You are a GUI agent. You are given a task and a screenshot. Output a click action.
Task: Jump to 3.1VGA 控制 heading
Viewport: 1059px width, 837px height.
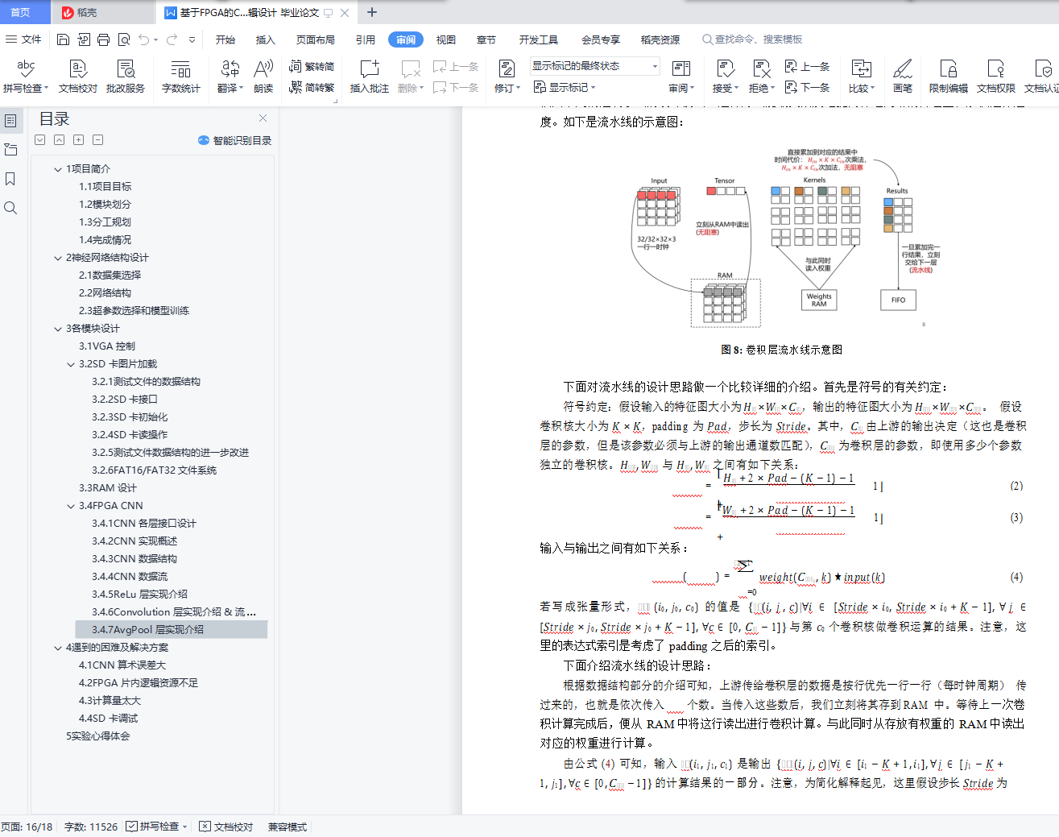pyautogui.click(x=107, y=346)
